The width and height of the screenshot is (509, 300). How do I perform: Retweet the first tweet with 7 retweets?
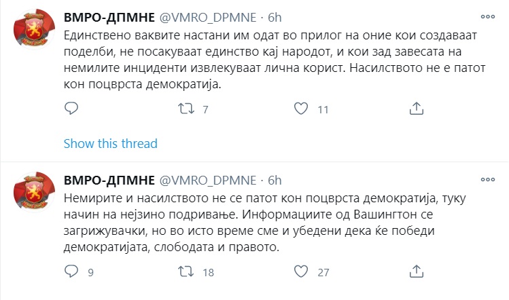click(186, 109)
